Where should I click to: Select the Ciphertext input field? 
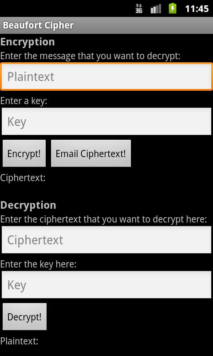point(106,239)
